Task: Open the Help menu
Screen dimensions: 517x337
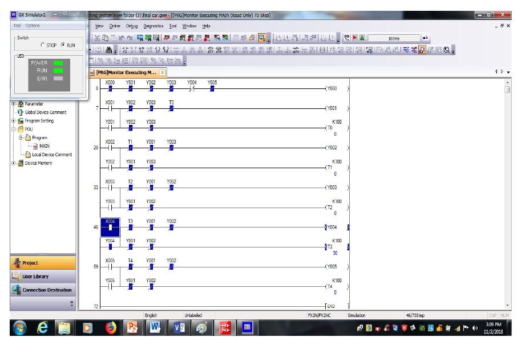Action: coord(206,26)
